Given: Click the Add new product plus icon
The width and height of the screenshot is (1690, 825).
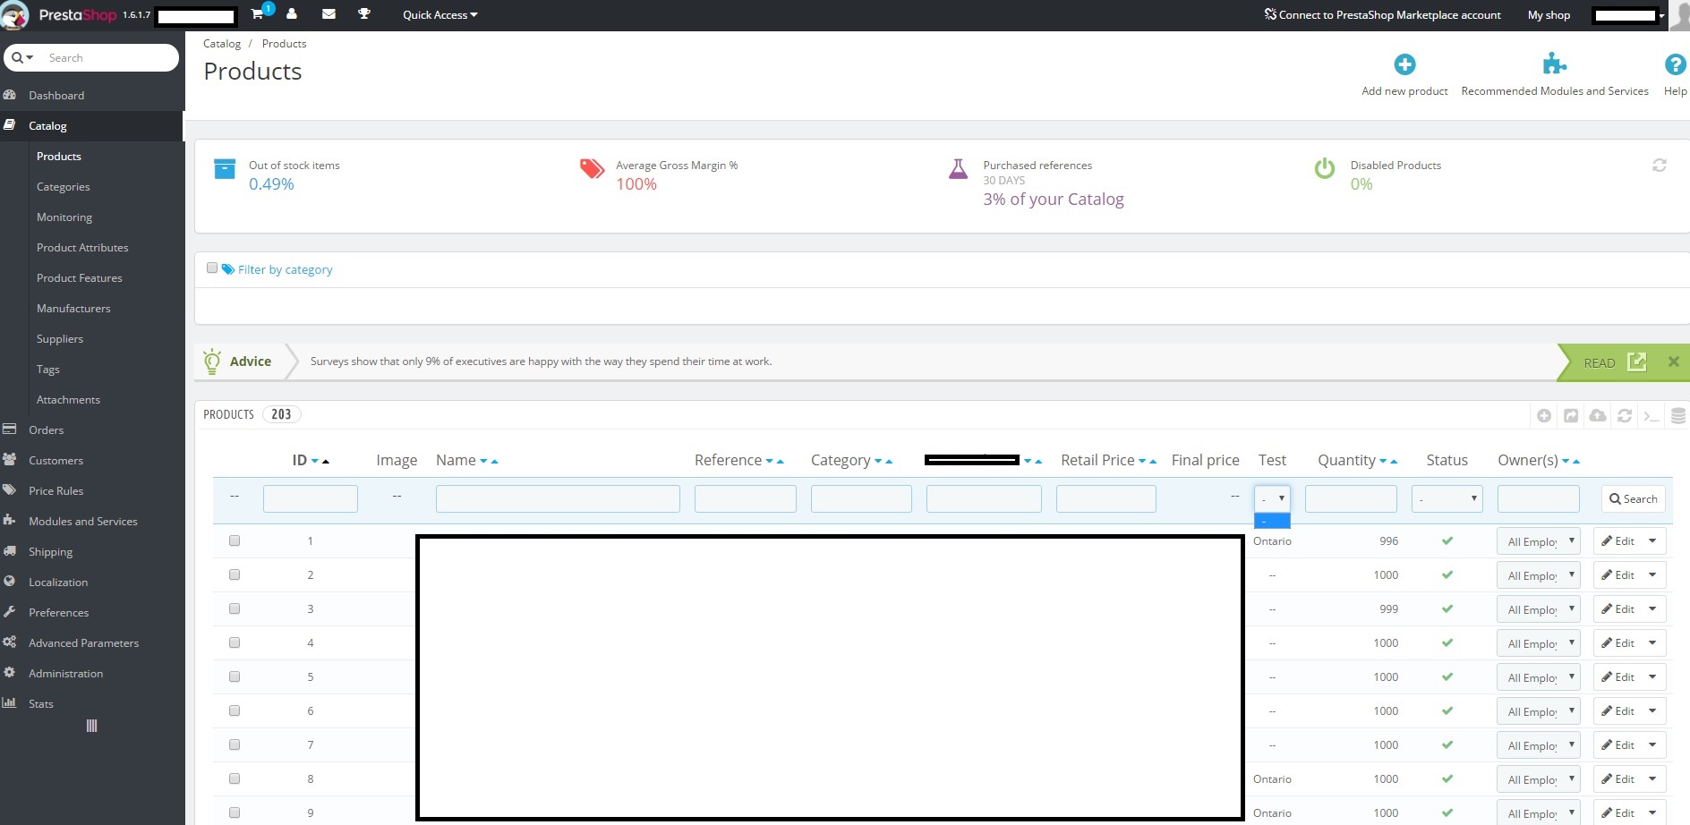Looking at the screenshot, I should pos(1404,64).
